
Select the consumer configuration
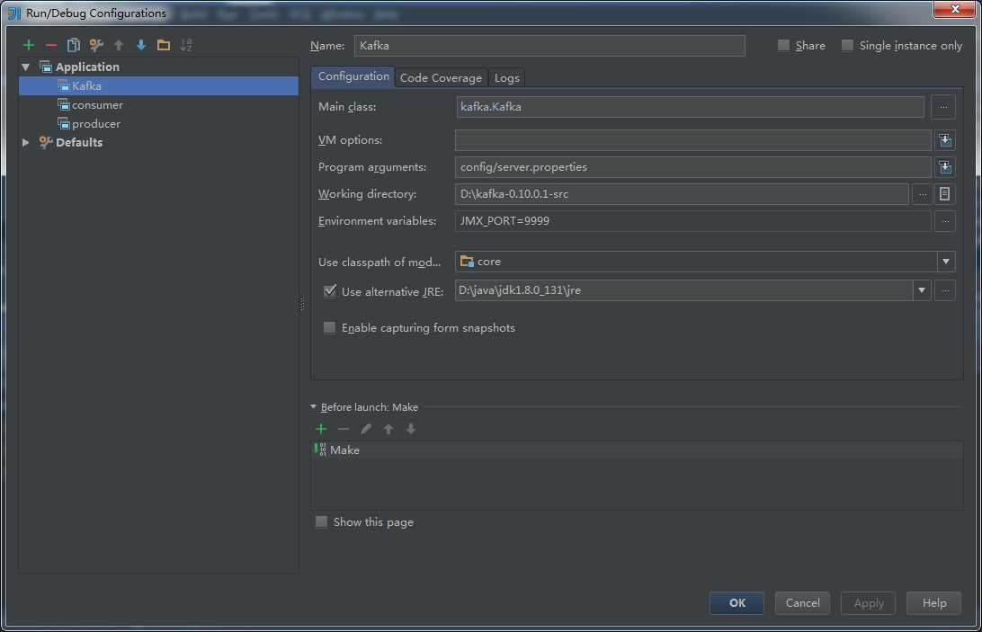(x=158, y=104)
